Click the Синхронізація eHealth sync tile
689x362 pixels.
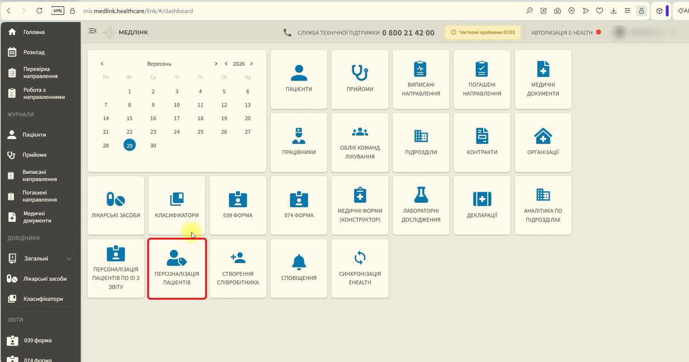(x=360, y=268)
